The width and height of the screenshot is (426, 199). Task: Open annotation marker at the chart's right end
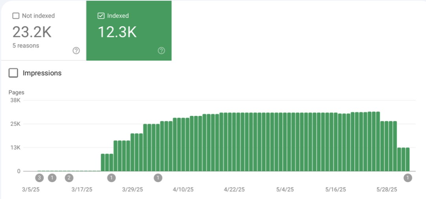point(408,178)
